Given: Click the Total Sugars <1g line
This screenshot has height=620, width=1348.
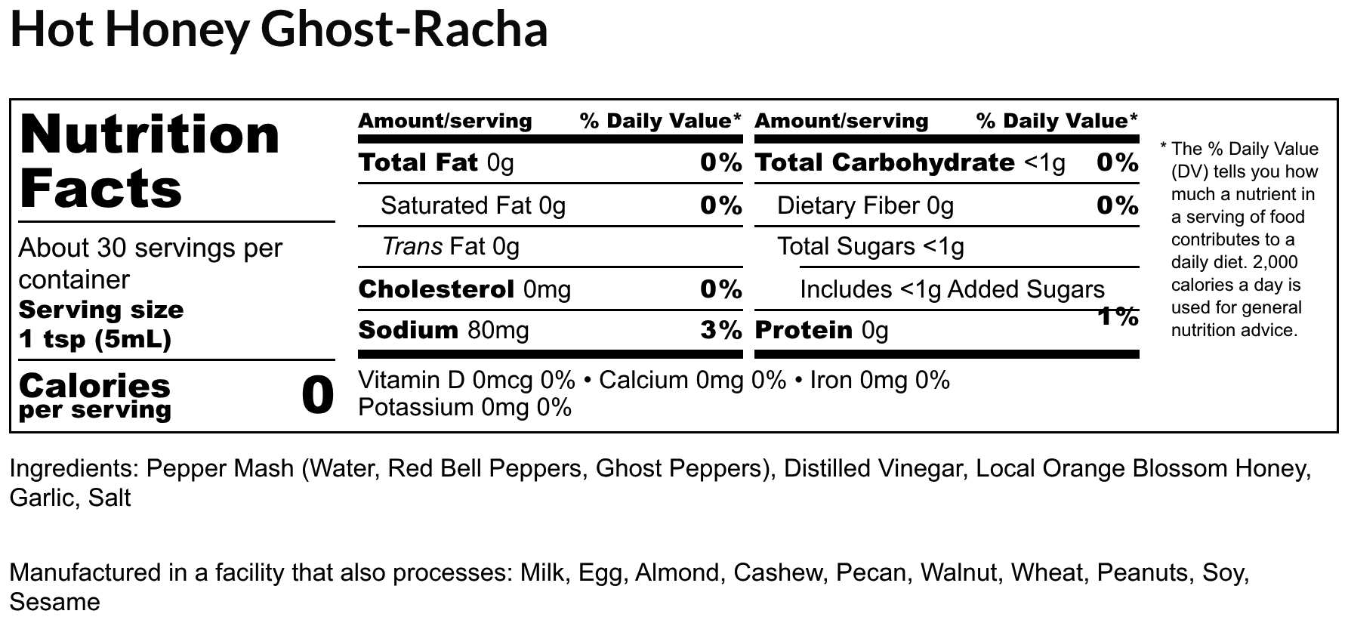Looking at the screenshot, I should click(x=870, y=247).
